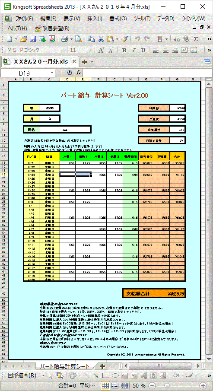The height and width of the screenshot is (391, 213).
Task: Open a file with the folder icon
Action: tap(23, 39)
